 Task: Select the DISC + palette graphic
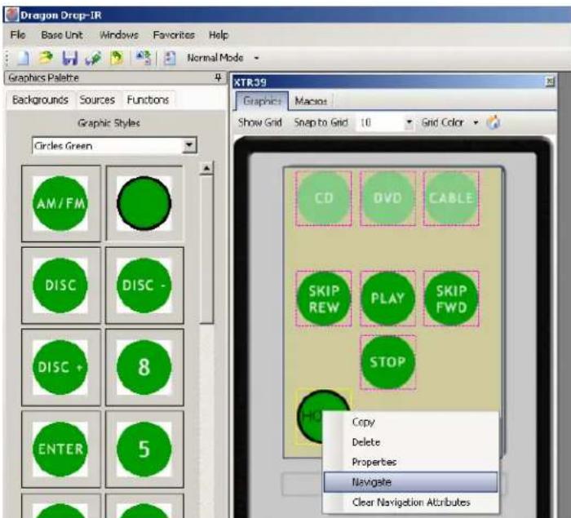click(x=60, y=367)
